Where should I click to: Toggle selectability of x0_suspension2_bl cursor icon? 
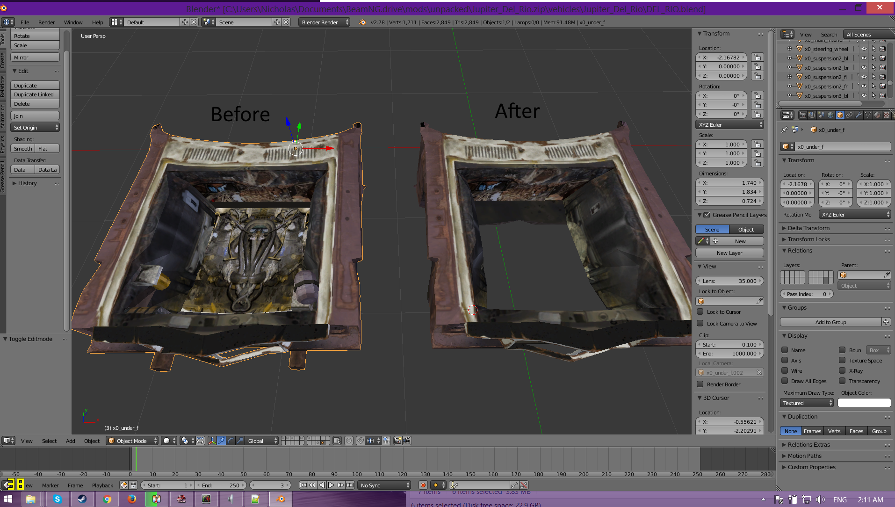[873, 58]
